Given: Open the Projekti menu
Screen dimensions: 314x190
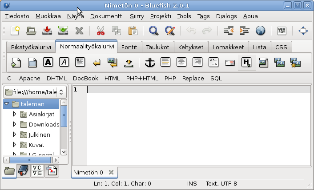Looking at the screenshot, I should click(x=161, y=16).
